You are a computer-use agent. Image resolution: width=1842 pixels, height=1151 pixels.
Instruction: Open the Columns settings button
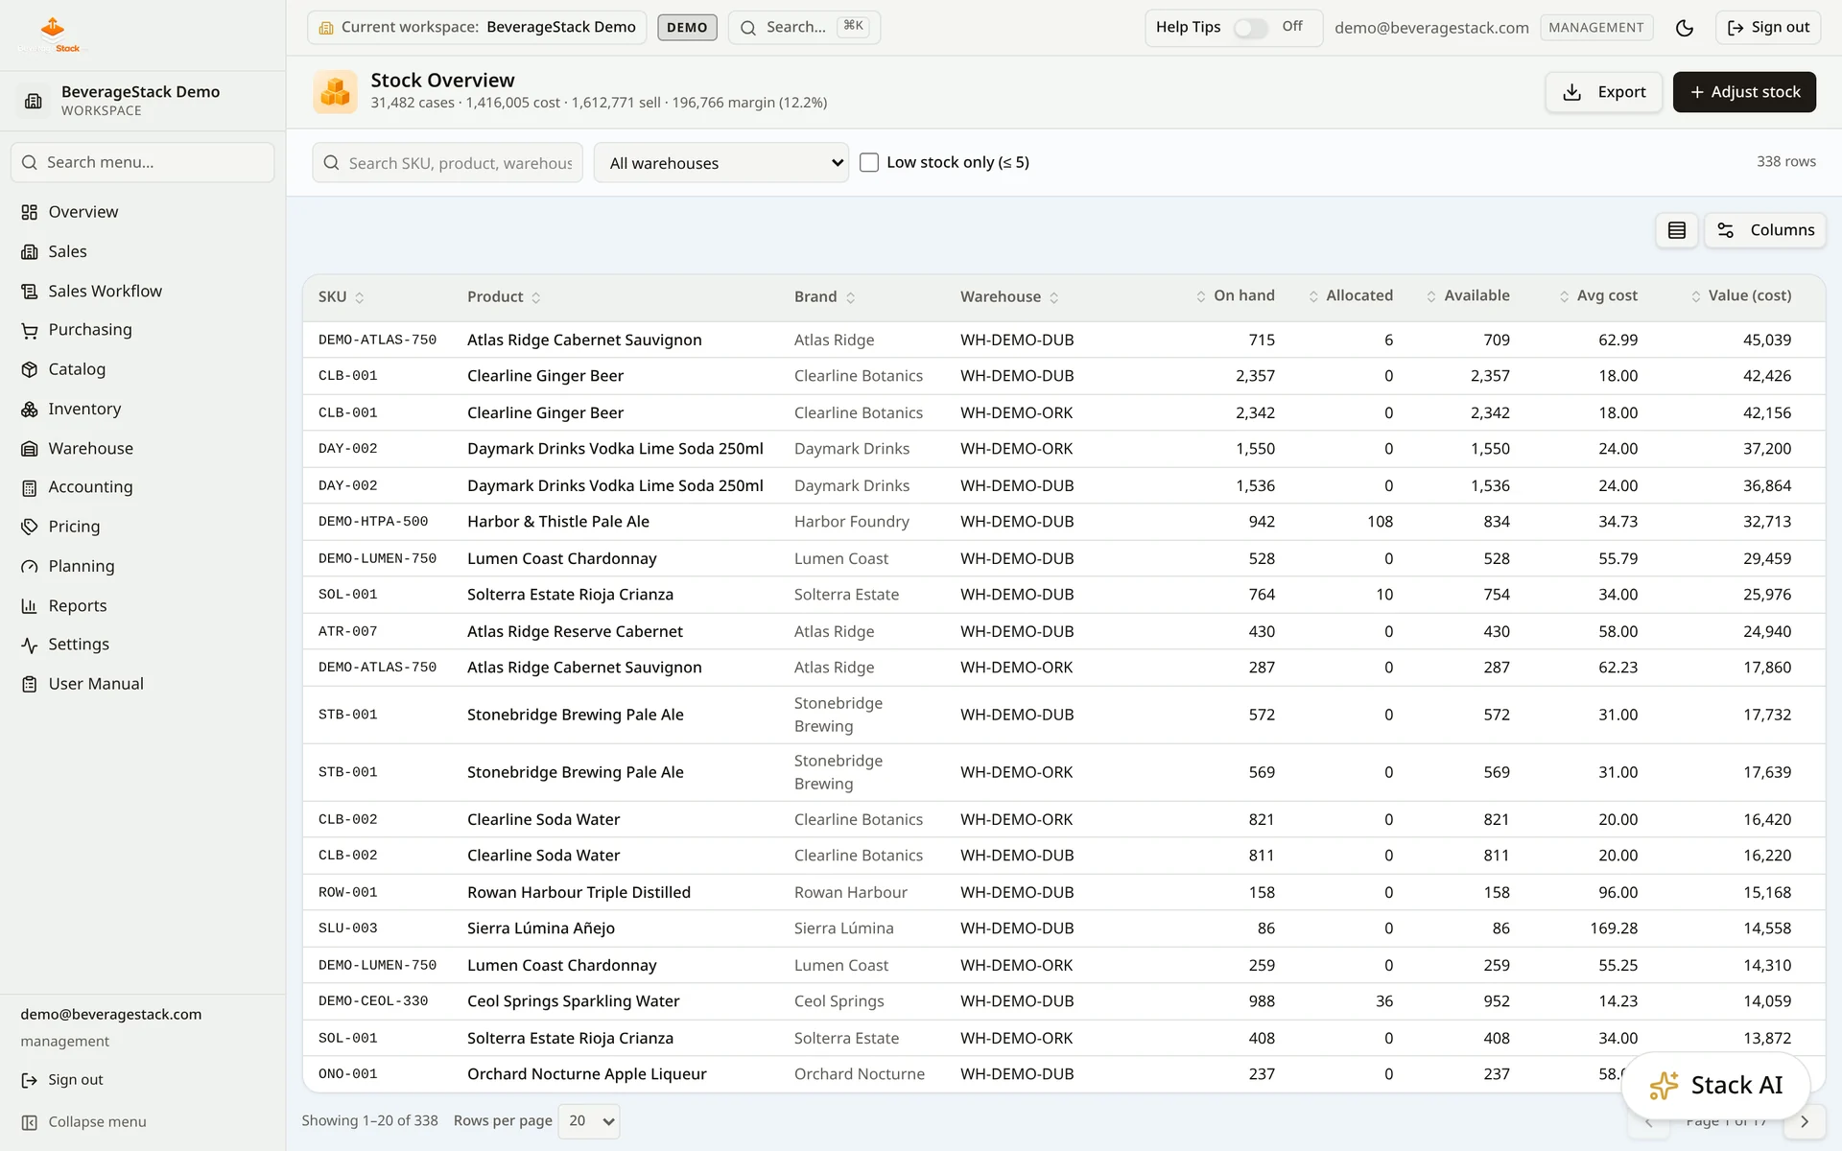[1765, 230]
